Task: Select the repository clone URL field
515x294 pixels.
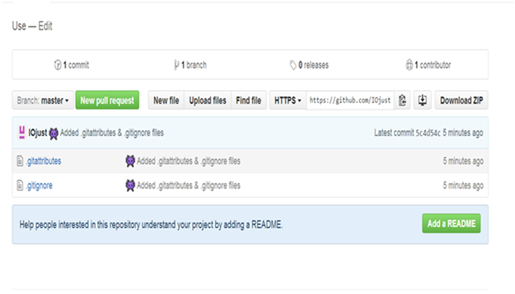Action: [350, 100]
